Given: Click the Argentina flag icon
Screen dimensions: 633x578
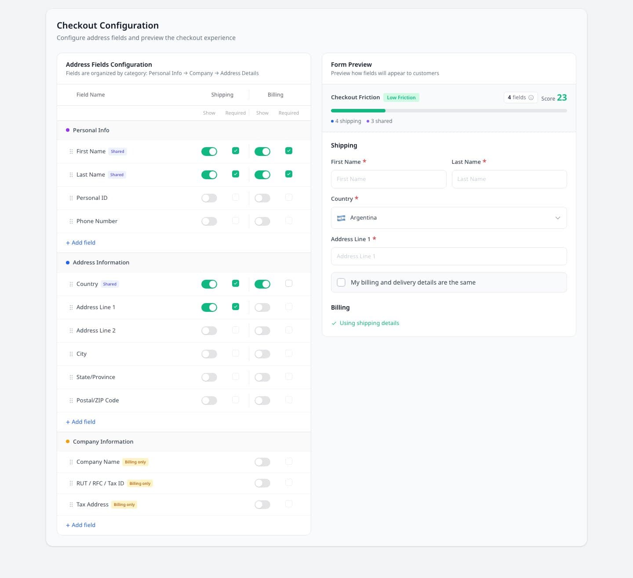Looking at the screenshot, I should click(341, 218).
